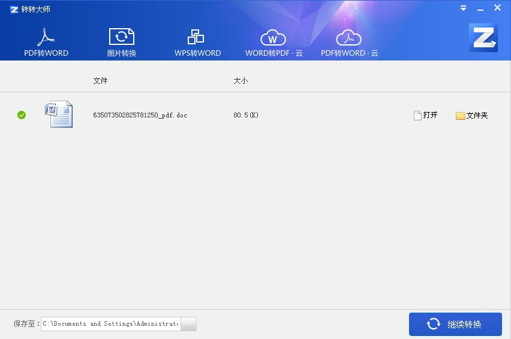Click the 继续转换 continue converting button
The image size is (511, 339).
tap(455, 324)
